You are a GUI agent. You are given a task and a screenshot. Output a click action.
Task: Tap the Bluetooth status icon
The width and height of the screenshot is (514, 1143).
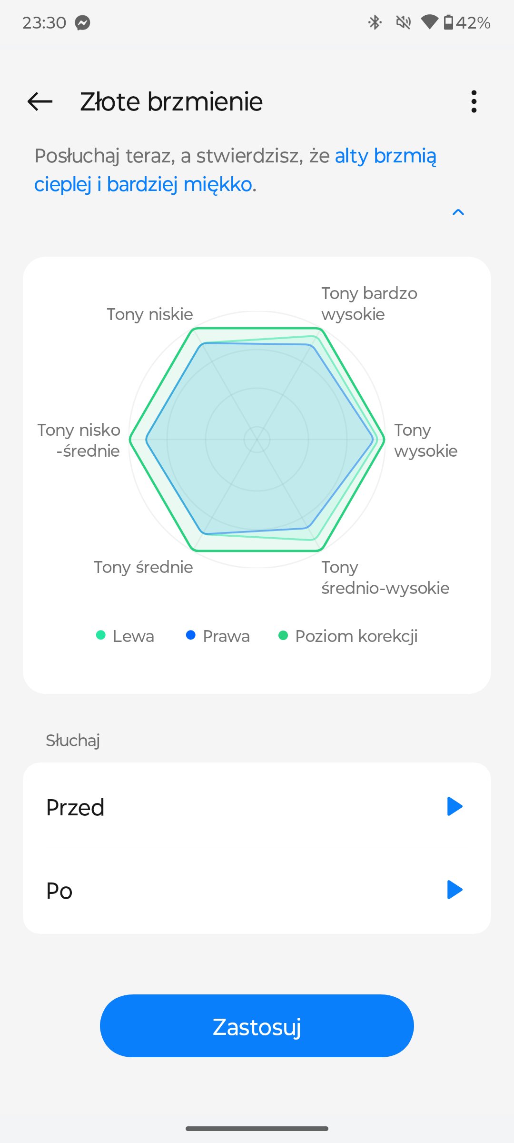(375, 22)
